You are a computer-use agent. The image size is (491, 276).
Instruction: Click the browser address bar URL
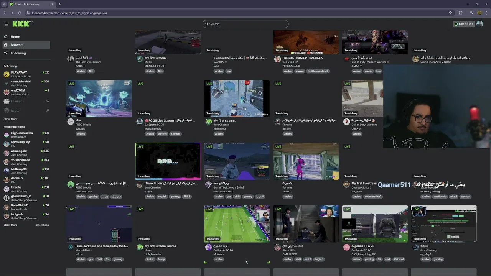pyautogui.click(x=69, y=13)
